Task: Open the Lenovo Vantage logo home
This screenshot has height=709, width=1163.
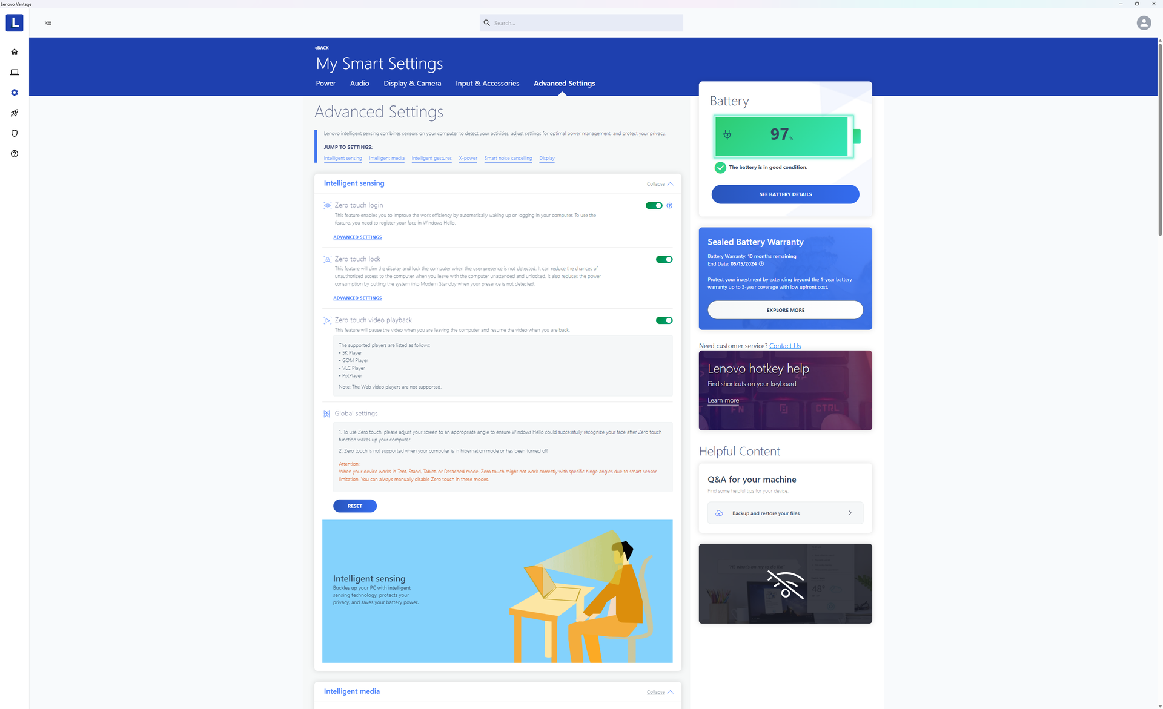Action: click(15, 23)
